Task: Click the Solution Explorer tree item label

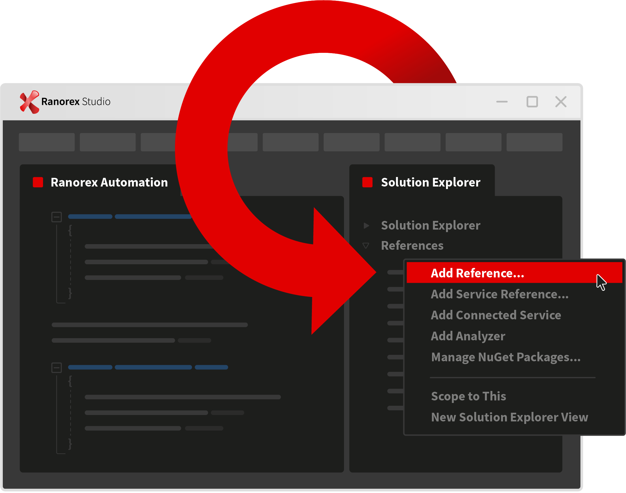Action: tap(431, 225)
